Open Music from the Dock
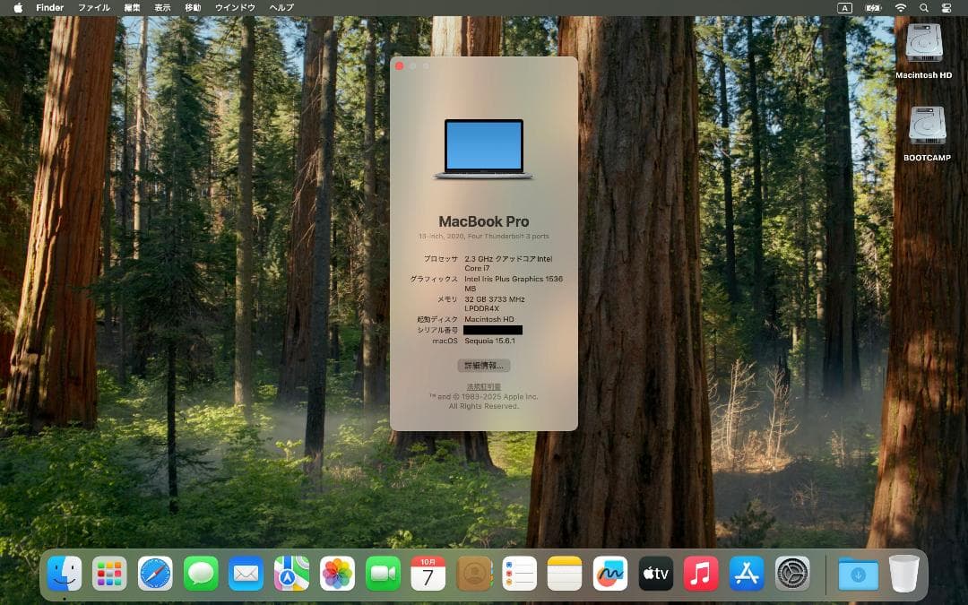 coord(698,571)
